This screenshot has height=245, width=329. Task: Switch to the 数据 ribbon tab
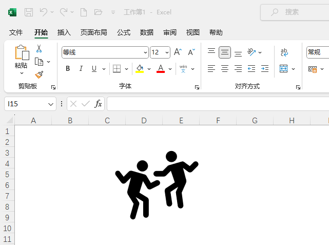147,32
